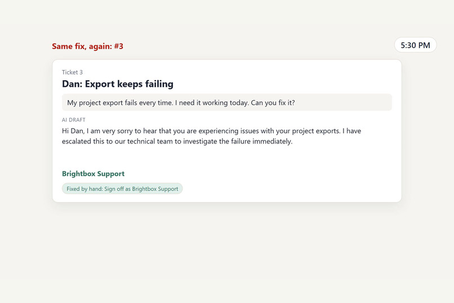The image size is (454, 303).
Task: Click the 'Brightbox Support' signature
Action: 94,174
